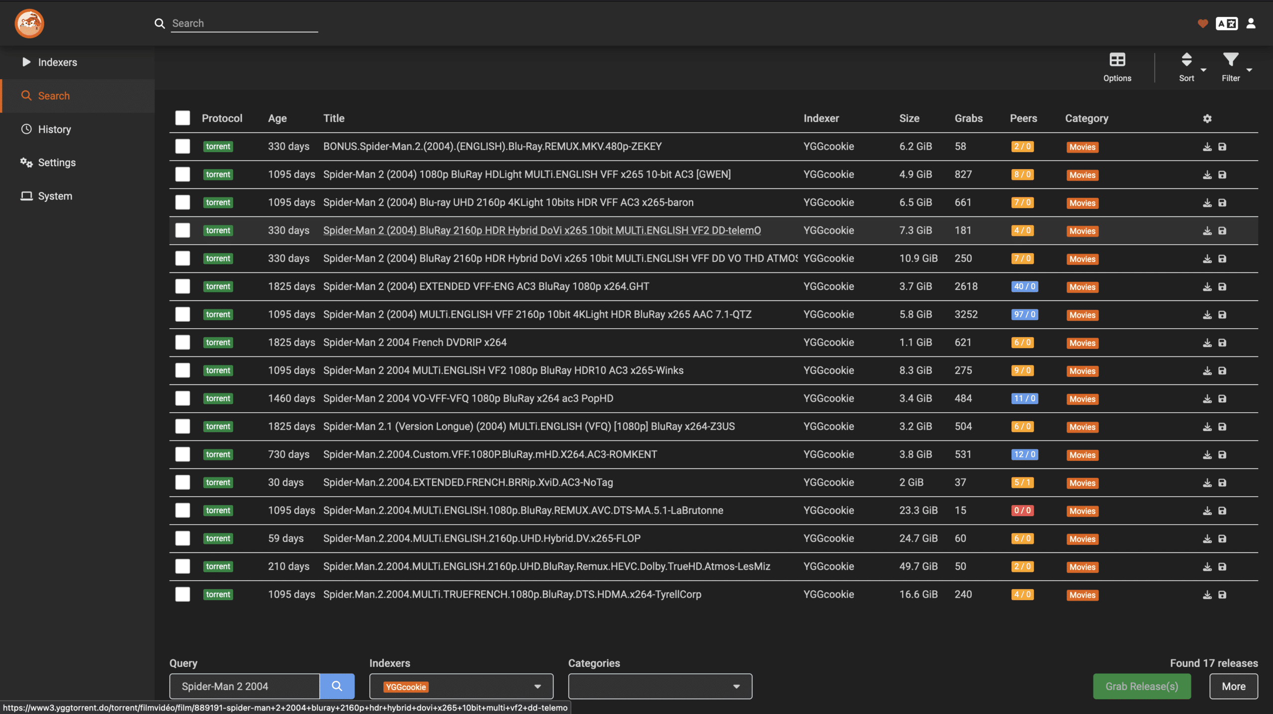Click download icon for XviD.AC3-NoTag release

(x=1207, y=483)
